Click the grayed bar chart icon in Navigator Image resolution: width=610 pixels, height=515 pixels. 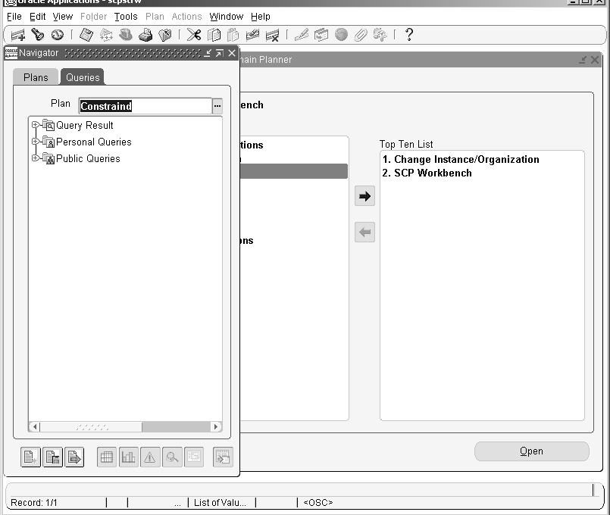[x=128, y=457]
